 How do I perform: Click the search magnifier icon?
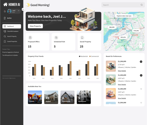pos(142,5)
